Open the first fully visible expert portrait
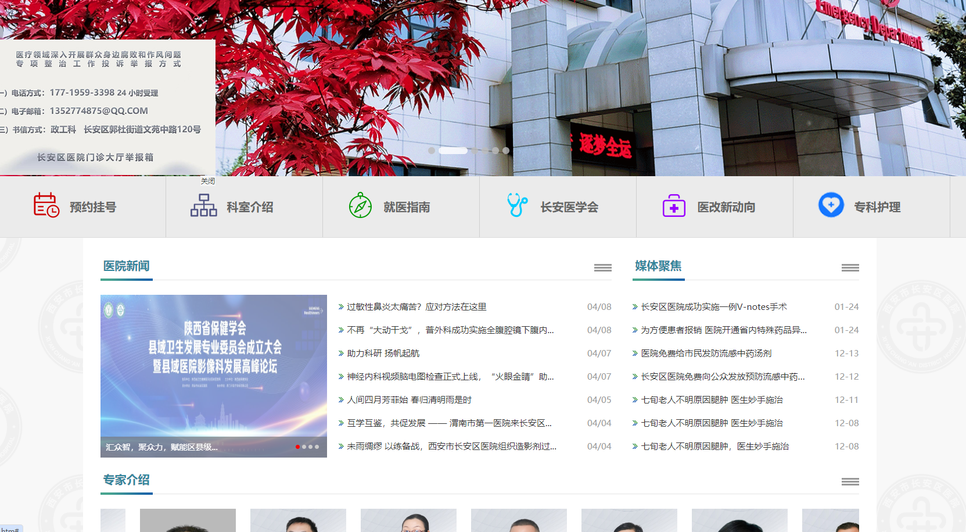 [x=188, y=520]
